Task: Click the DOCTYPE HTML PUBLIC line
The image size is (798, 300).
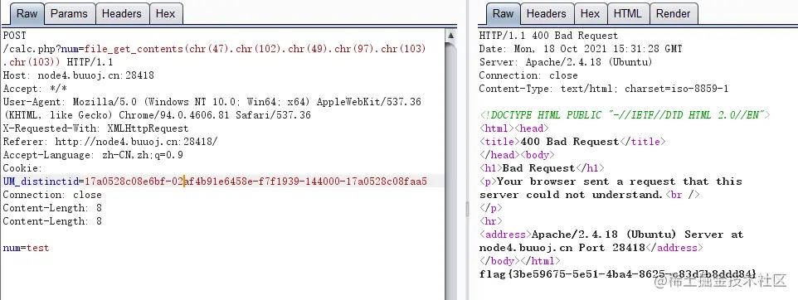Action: pos(625,115)
